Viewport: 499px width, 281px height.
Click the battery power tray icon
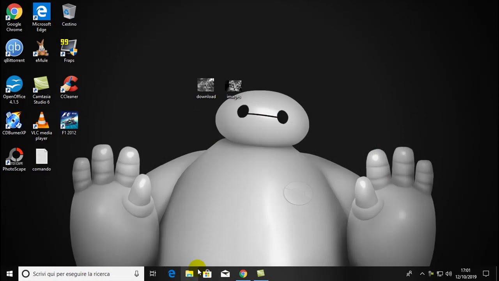click(x=431, y=274)
